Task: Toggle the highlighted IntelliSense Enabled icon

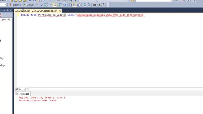Action: [55, 5]
